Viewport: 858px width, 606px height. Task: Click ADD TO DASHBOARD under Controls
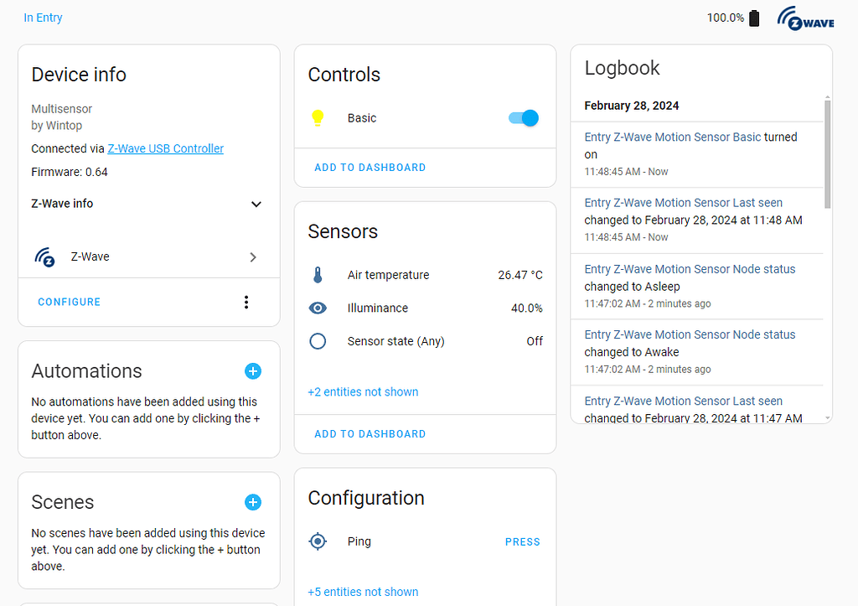pyautogui.click(x=370, y=167)
